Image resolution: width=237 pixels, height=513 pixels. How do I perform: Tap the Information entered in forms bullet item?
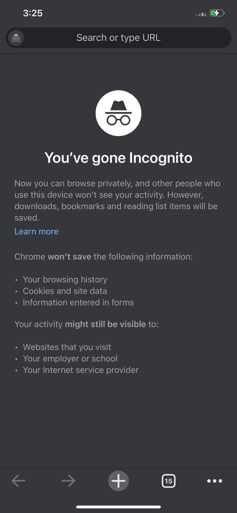[78, 303]
